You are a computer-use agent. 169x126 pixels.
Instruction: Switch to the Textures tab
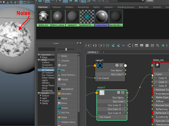56,7
